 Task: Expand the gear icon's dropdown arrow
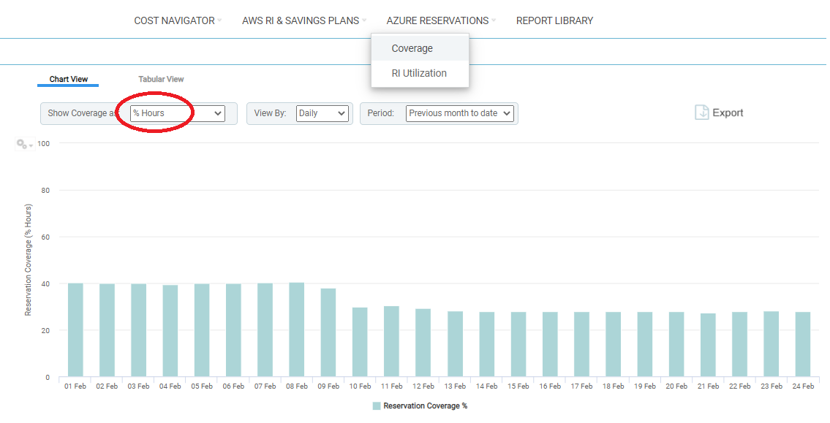coord(29,145)
